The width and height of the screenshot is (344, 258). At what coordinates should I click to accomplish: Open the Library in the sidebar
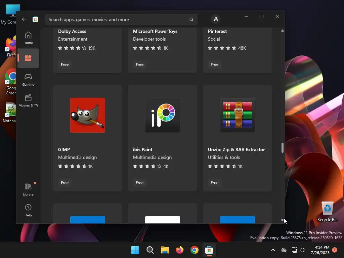click(x=28, y=189)
